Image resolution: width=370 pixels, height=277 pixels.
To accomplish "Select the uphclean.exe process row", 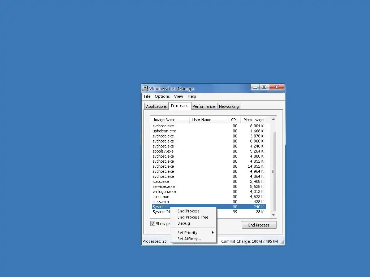I will [x=208, y=131].
